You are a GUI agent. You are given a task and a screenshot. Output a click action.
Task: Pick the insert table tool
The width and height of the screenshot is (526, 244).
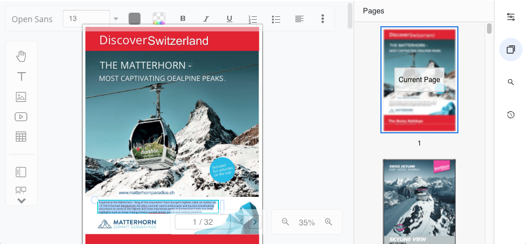click(22, 137)
